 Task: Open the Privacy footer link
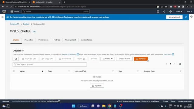coord(166,101)
